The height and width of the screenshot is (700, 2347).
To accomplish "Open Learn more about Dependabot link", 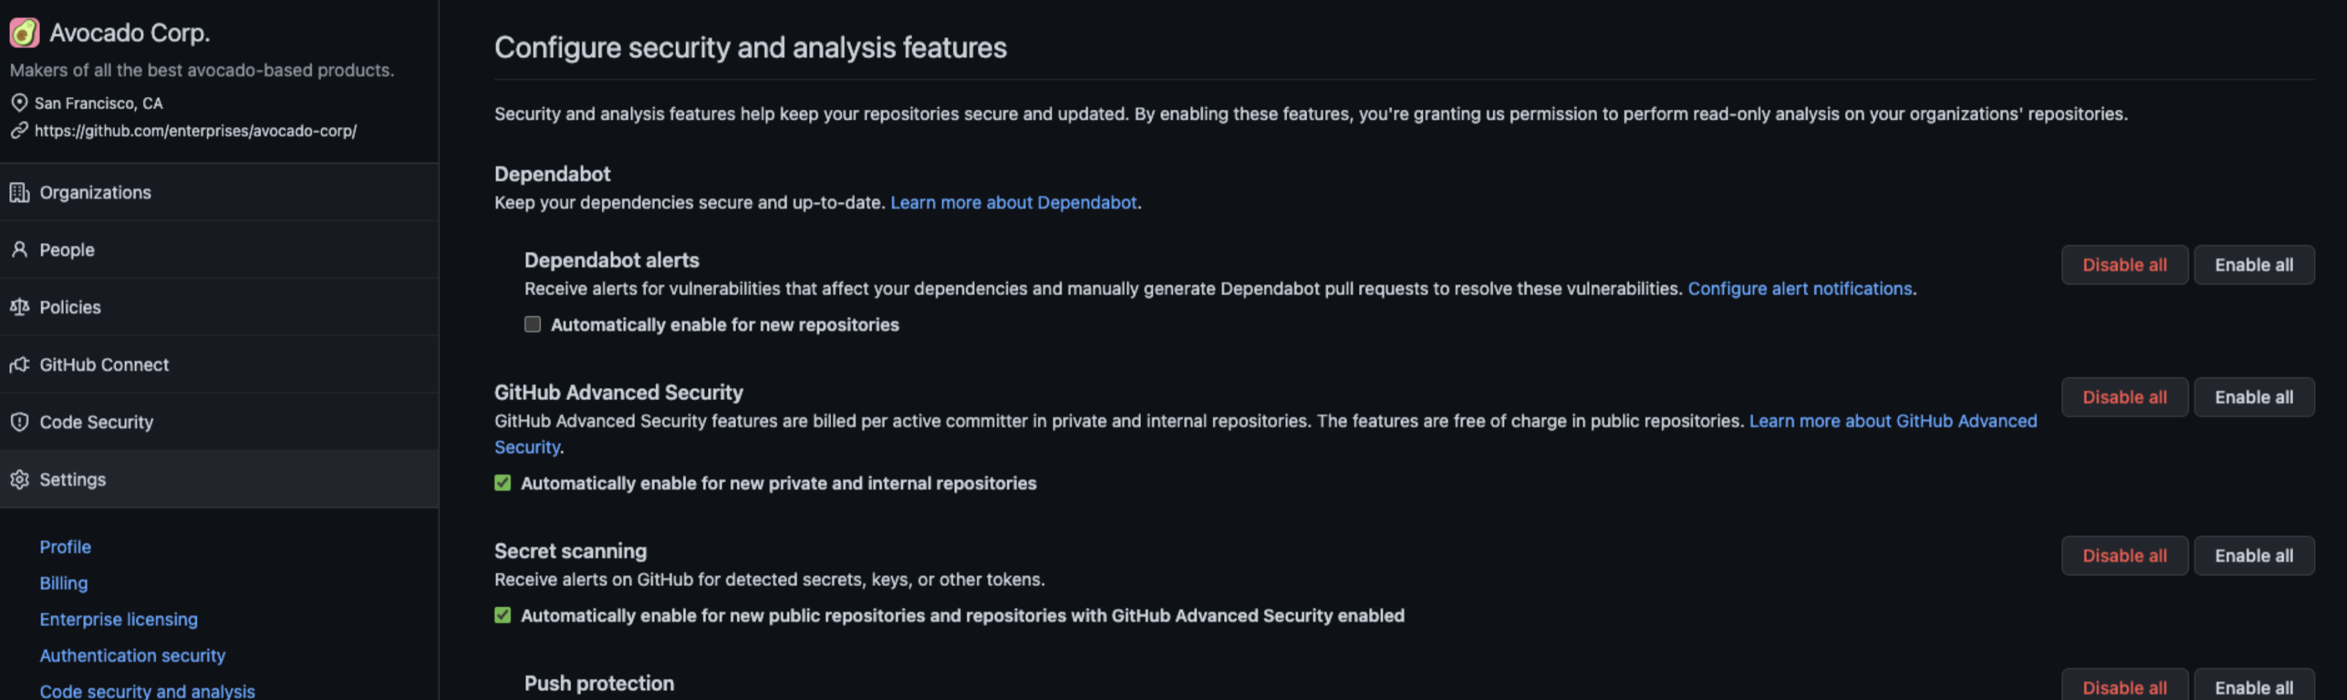I will click(x=1013, y=202).
